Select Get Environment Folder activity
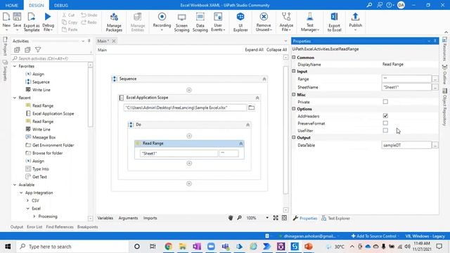 pos(53,145)
